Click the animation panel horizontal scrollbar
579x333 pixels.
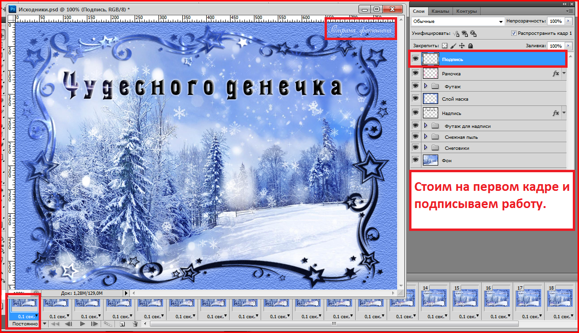point(334,323)
